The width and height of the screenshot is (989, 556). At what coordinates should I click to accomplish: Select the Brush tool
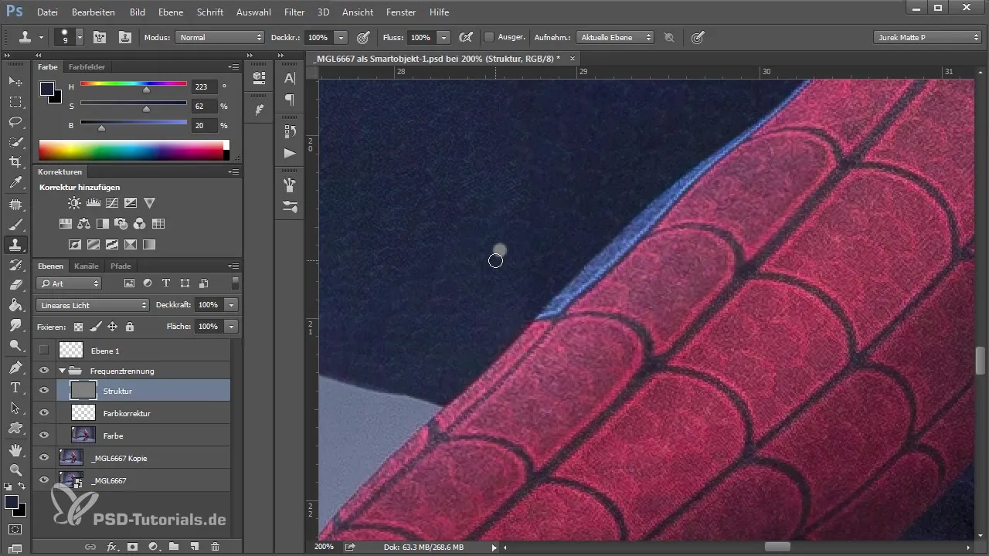pyautogui.click(x=15, y=225)
